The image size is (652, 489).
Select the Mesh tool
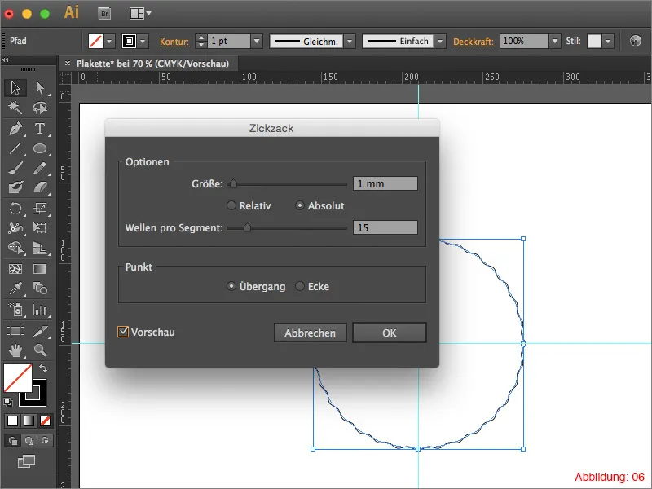[x=15, y=269]
